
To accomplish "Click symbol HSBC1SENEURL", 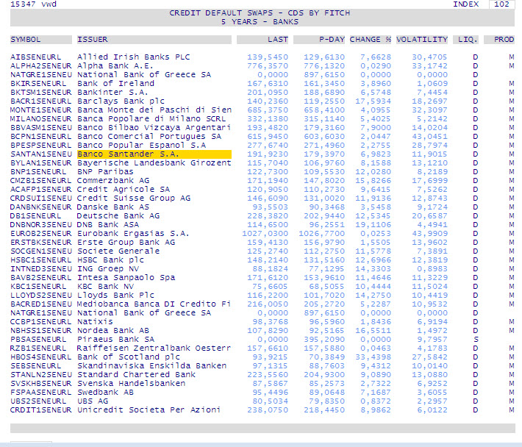I will (41, 260).
